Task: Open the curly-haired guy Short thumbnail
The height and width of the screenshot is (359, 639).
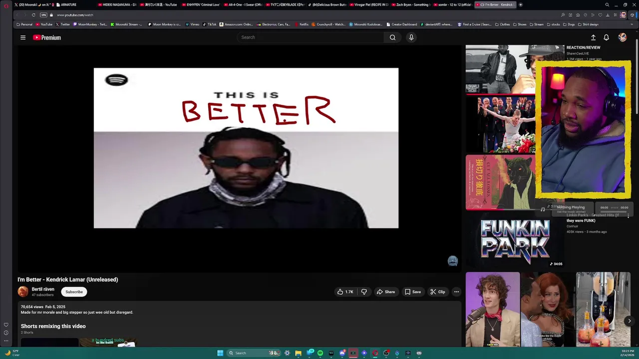Action: (x=493, y=309)
